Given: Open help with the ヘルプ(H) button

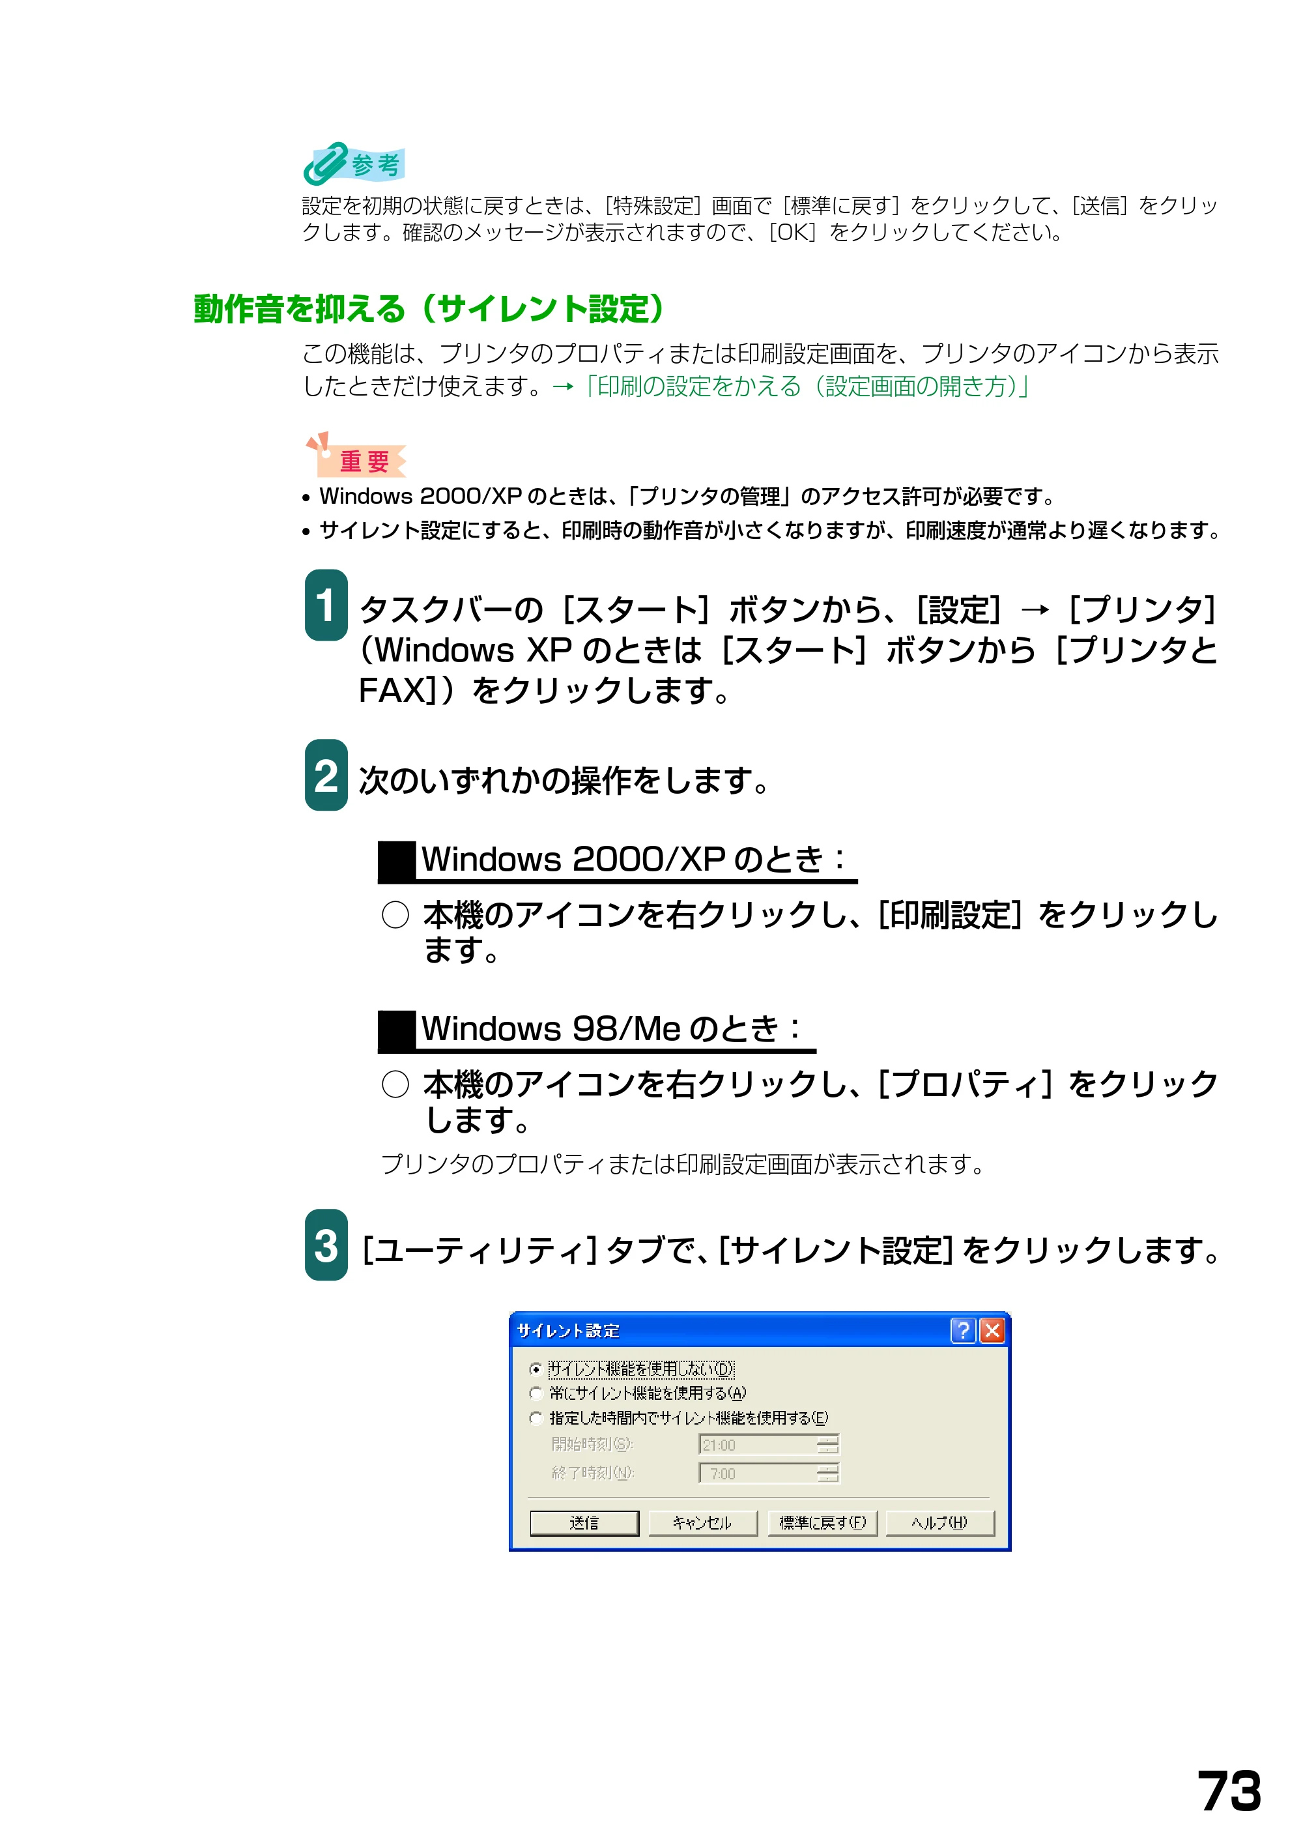Looking at the screenshot, I should (940, 1523).
